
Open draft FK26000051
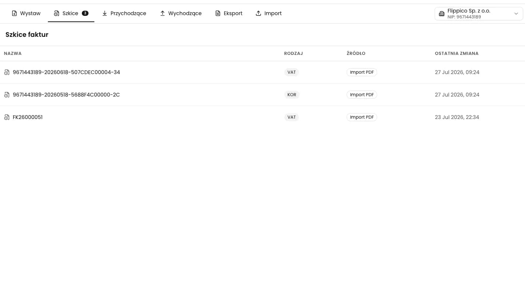[x=28, y=117]
